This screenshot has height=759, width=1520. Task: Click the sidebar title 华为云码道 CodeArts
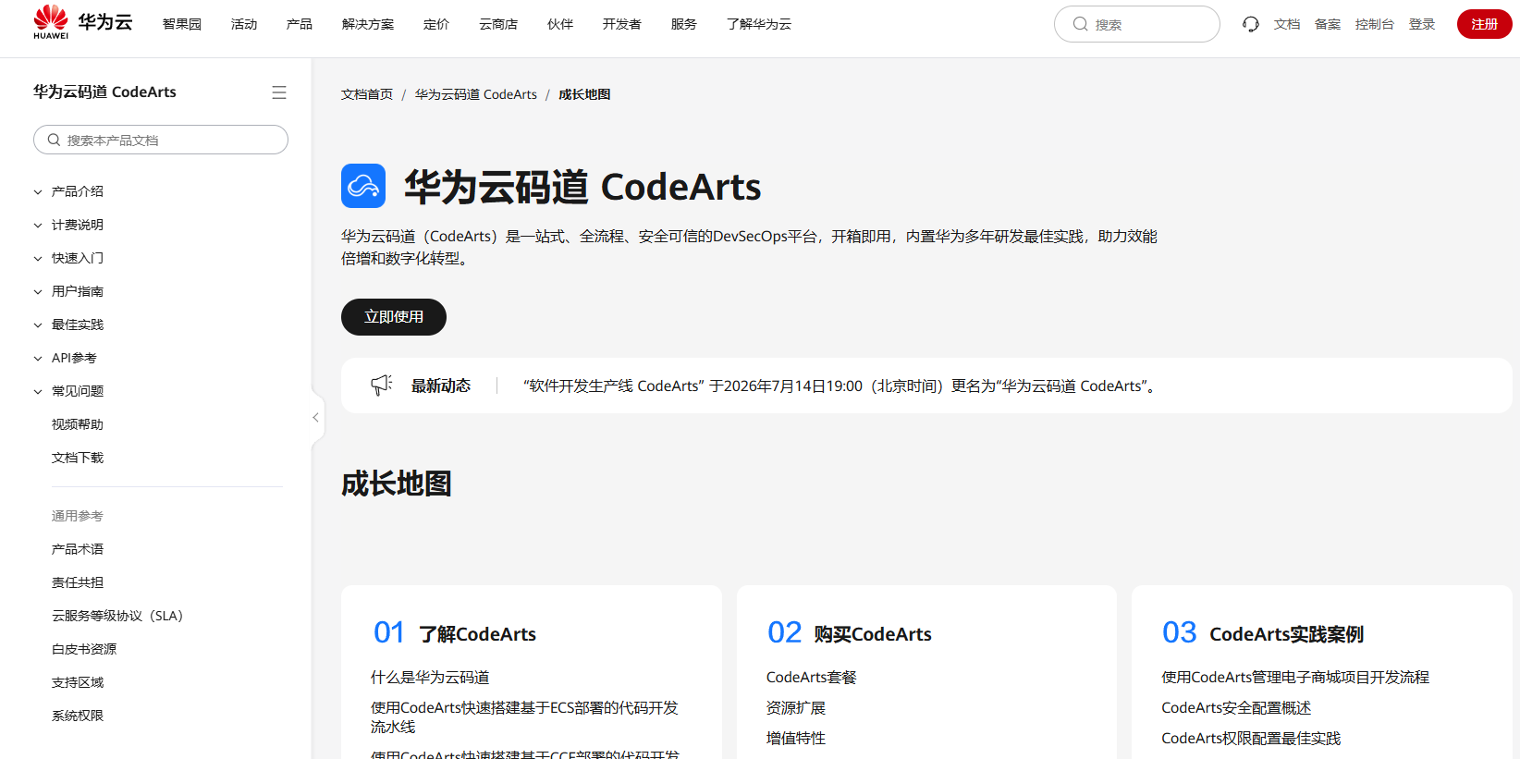point(104,92)
